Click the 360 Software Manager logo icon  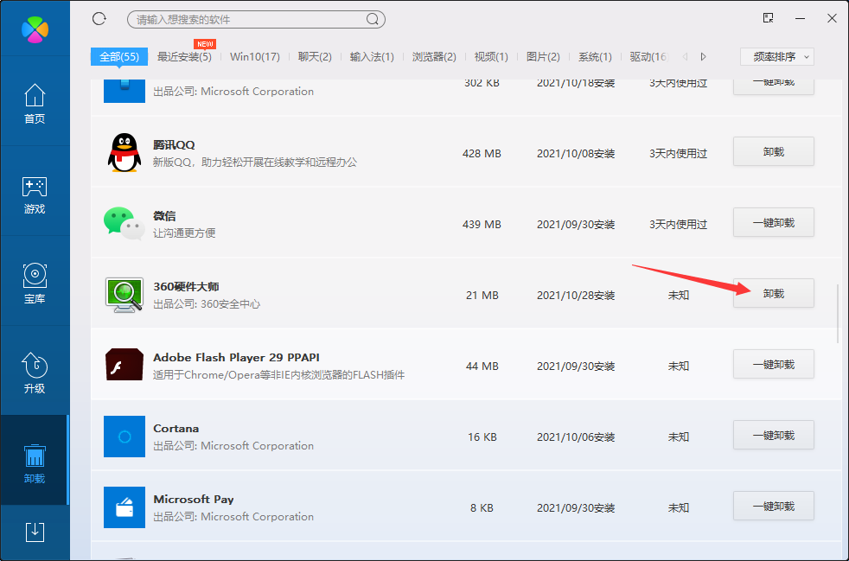pyautogui.click(x=35, y=29)
